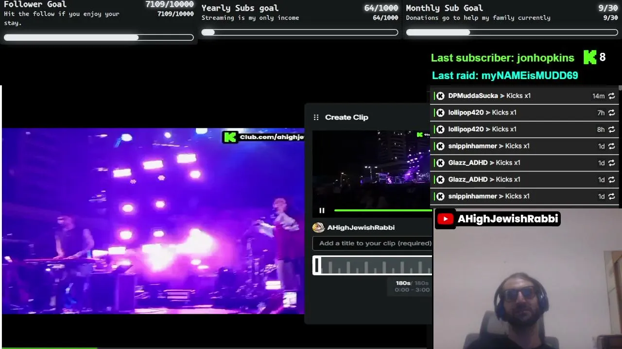Screen dimensions: 622x349
Task: Click 'Last subscriber: jonhopkins' text
Action: pos(502,58)
